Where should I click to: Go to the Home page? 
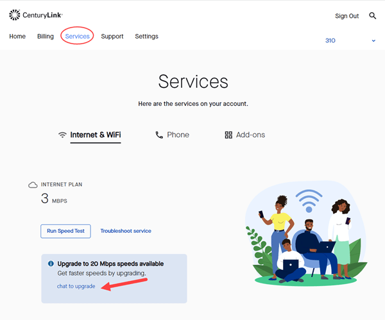17,37
